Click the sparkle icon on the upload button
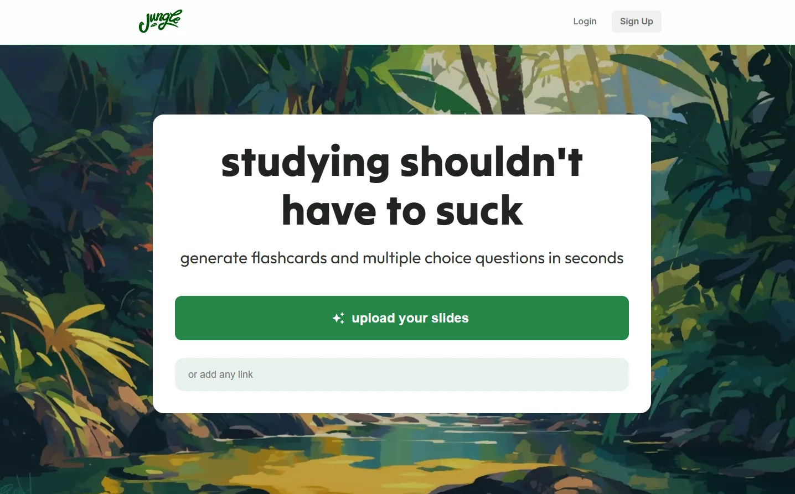 click(338, 318)
